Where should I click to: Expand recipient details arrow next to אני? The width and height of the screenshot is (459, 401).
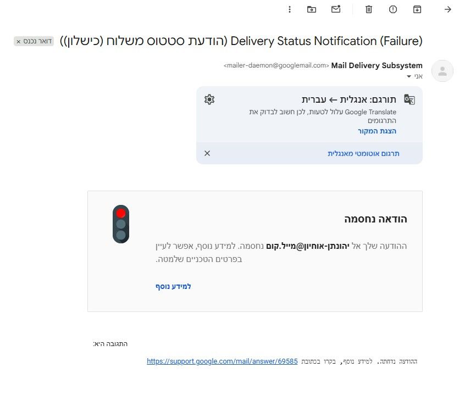click(x=409, y=76)
